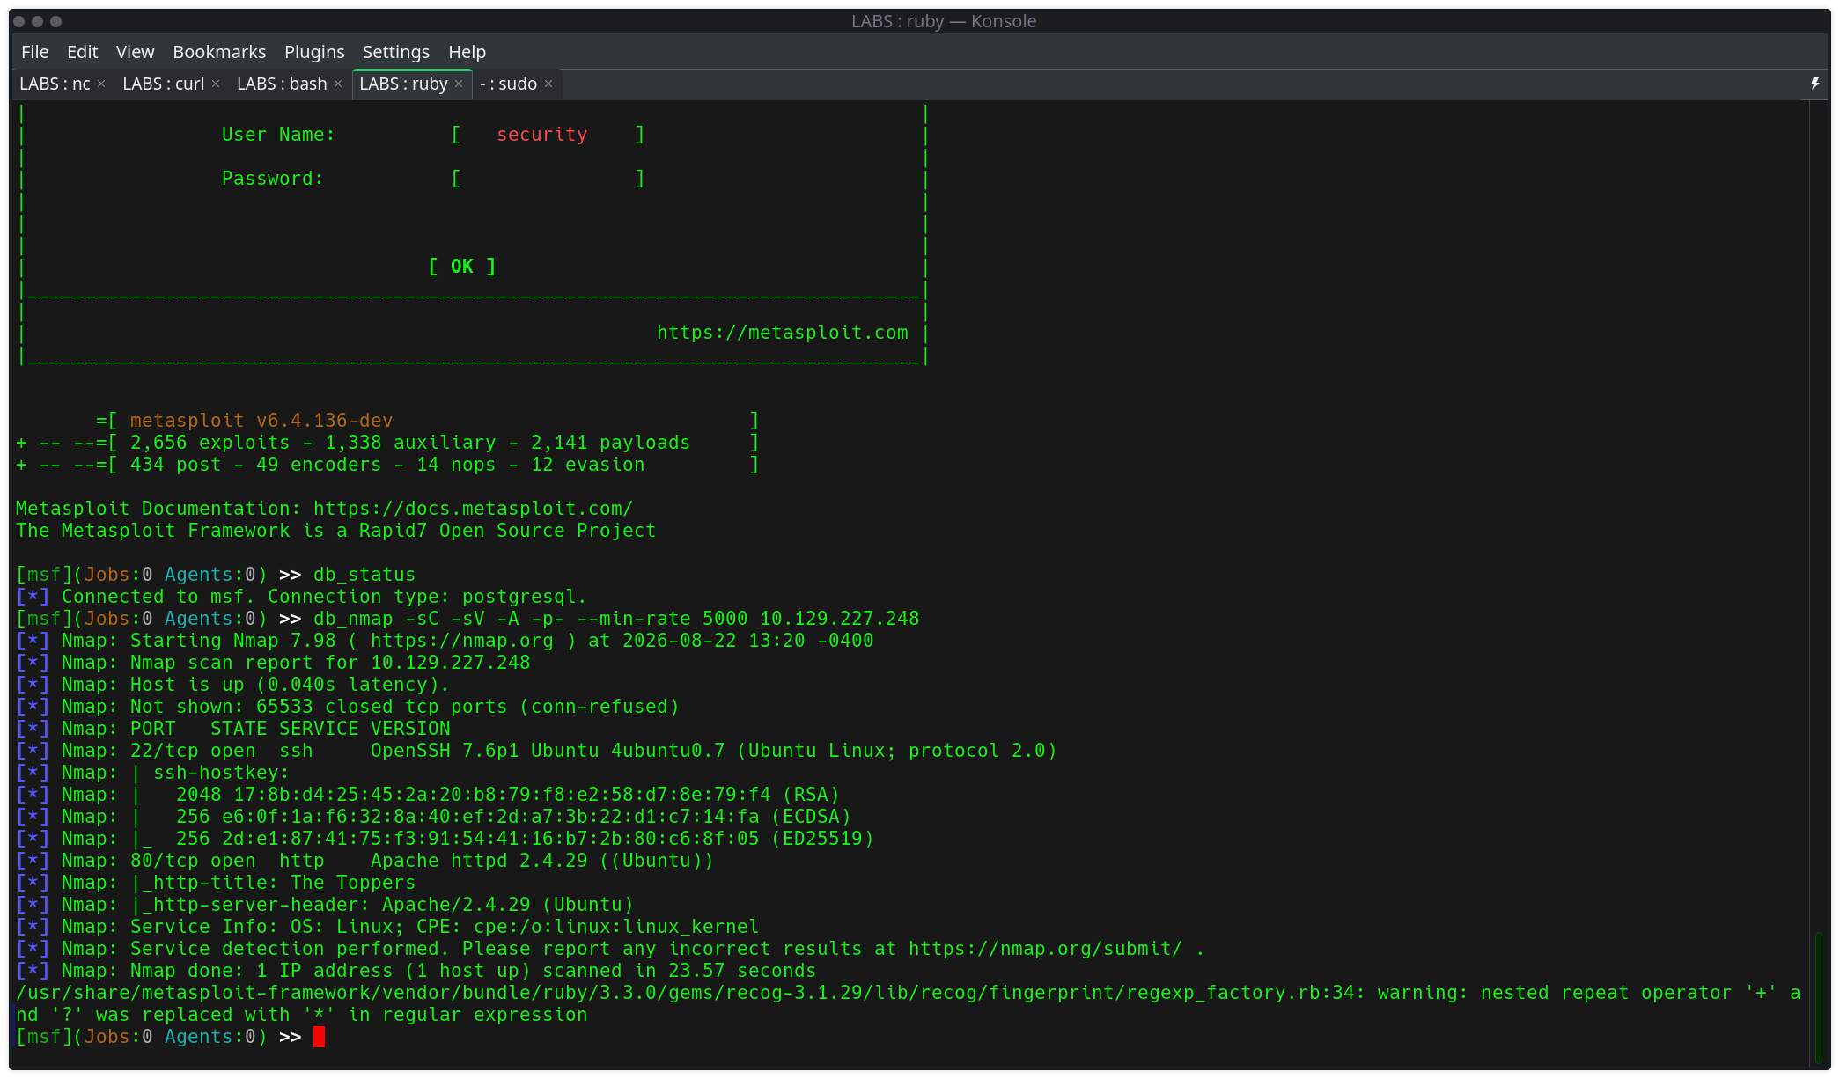Close the LABS : nc tab

coord(101,84)
